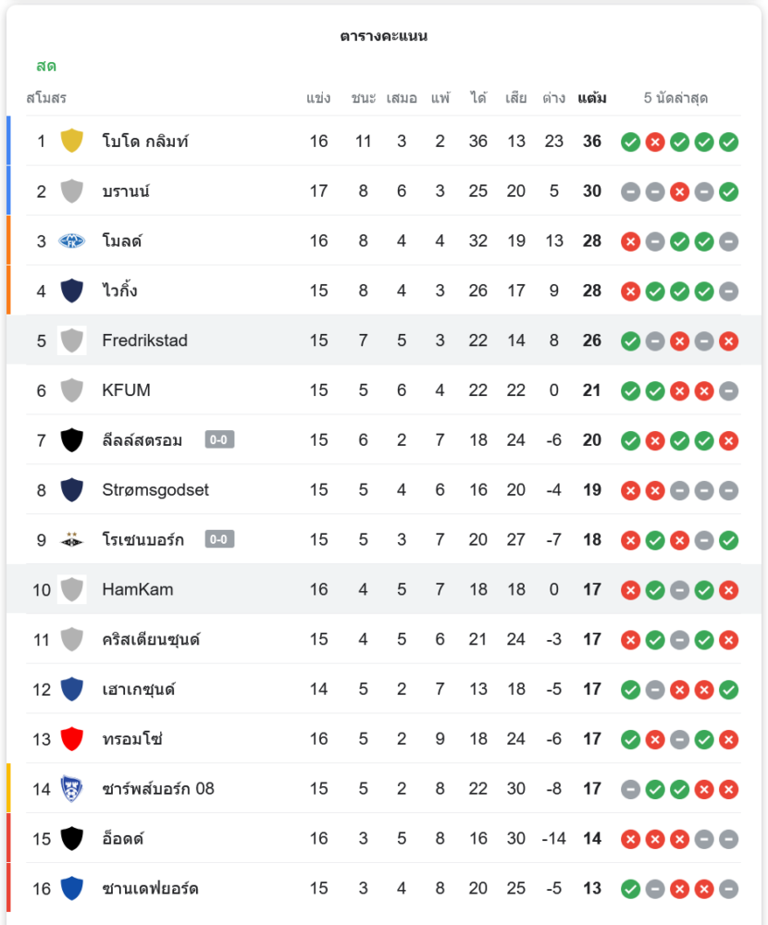Sort by the points (แต้ม) column header
768x925 pixels.
(x=592, y=98)
